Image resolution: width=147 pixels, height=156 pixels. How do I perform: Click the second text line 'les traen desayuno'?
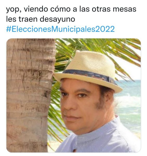tap(41, 19)
